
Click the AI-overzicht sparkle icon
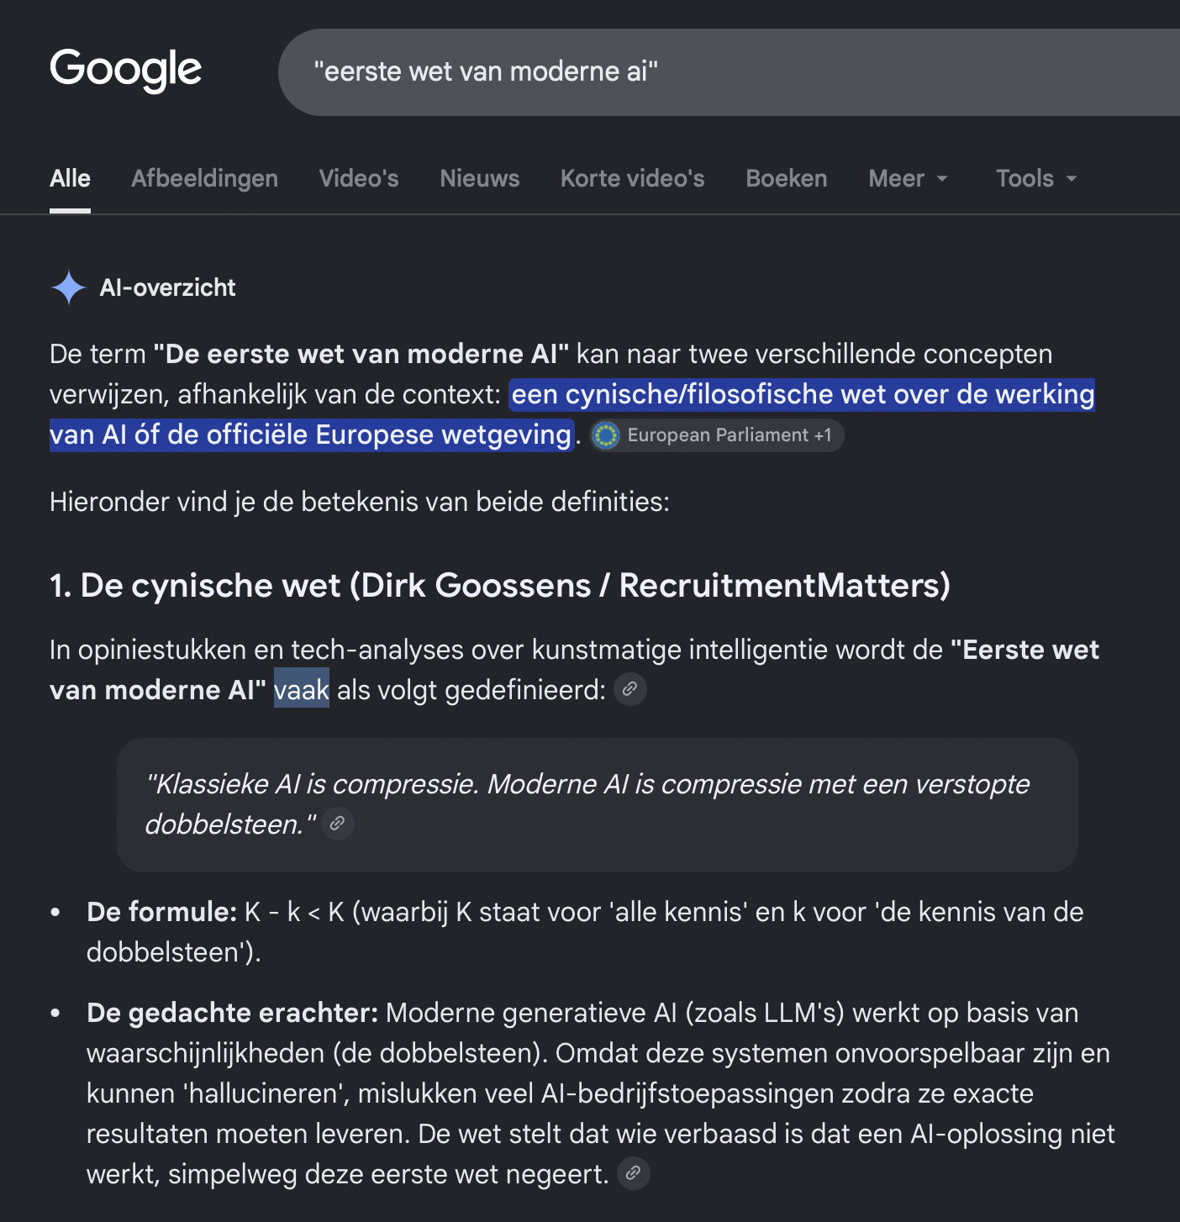pyautogui.click(x=68, y=287)
